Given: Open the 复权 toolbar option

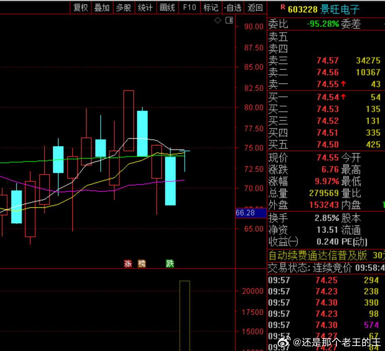Looking at the screenshot, I should click(x=81, y=7).
